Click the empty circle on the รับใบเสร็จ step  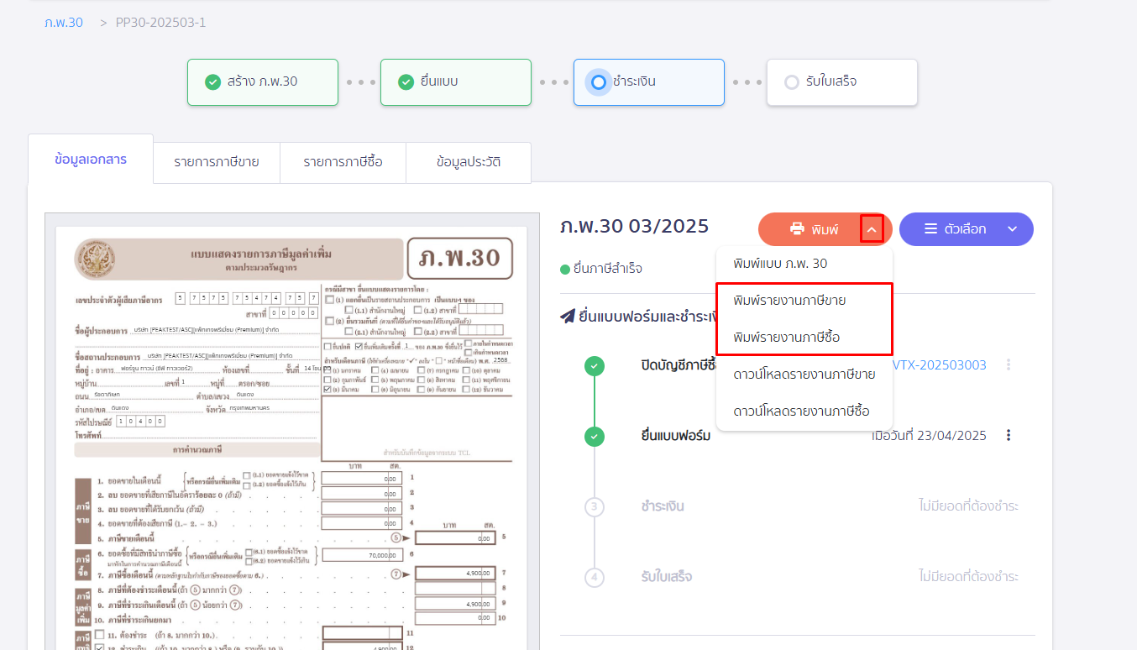pos(790,81)
